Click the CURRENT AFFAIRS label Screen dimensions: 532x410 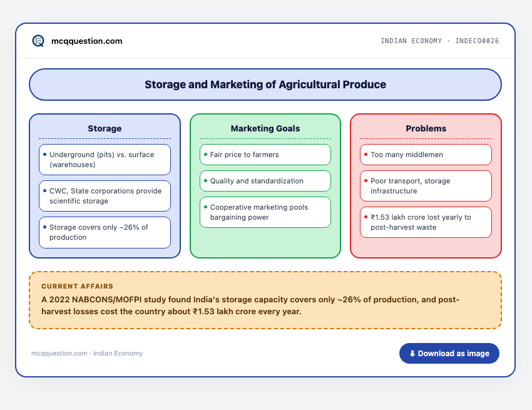coord(78,286)
